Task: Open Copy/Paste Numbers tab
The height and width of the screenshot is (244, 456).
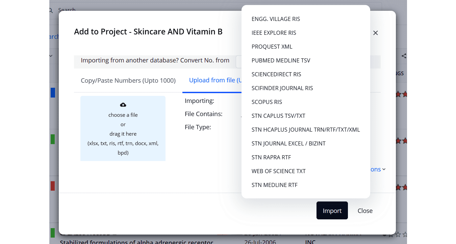Action: pos(128,81)
